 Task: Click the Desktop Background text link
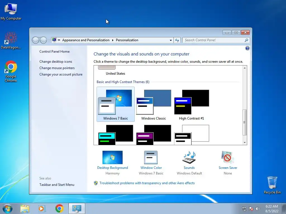[112, 168]
